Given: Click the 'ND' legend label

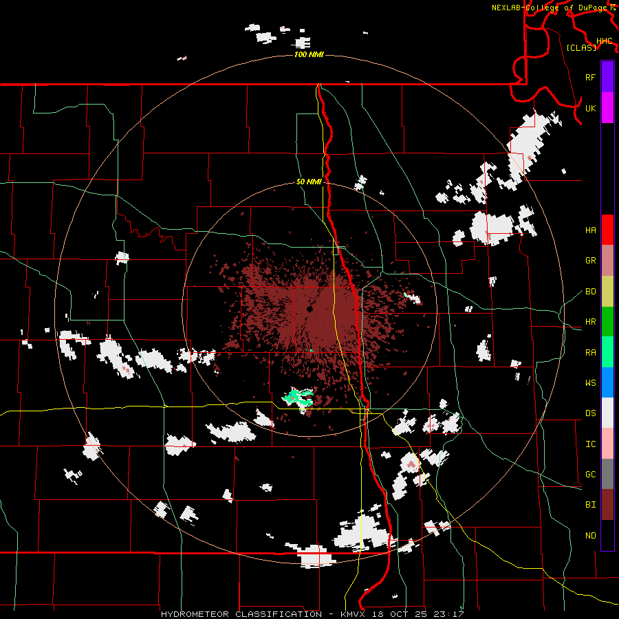Looking at the screenshot, I should pyautogui.click(x=590, y=535).
